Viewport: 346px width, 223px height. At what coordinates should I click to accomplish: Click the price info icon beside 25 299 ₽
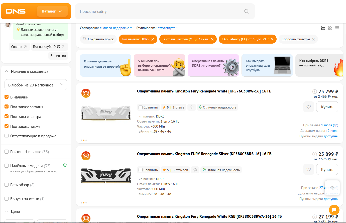coord(315,91)
